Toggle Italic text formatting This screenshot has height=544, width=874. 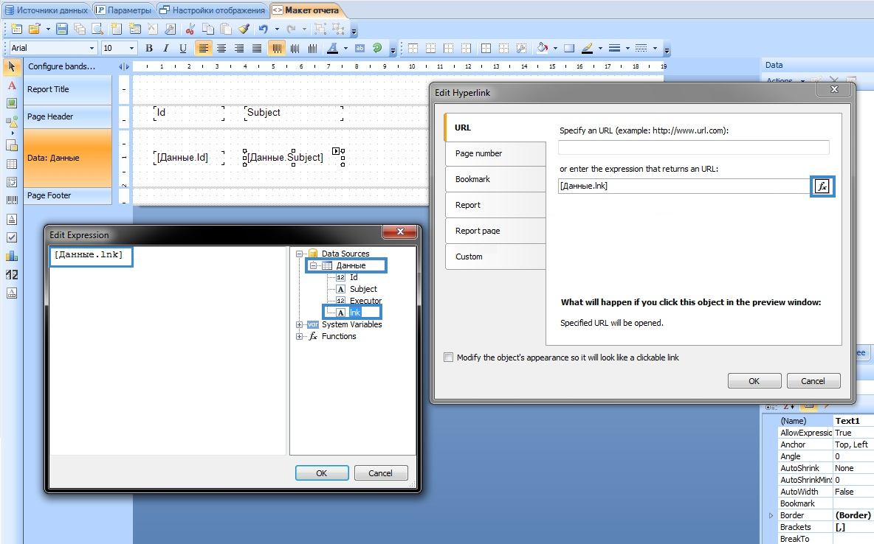[x=165, y=49]
